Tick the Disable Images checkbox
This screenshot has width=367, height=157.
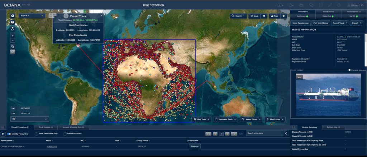(349, 70)
